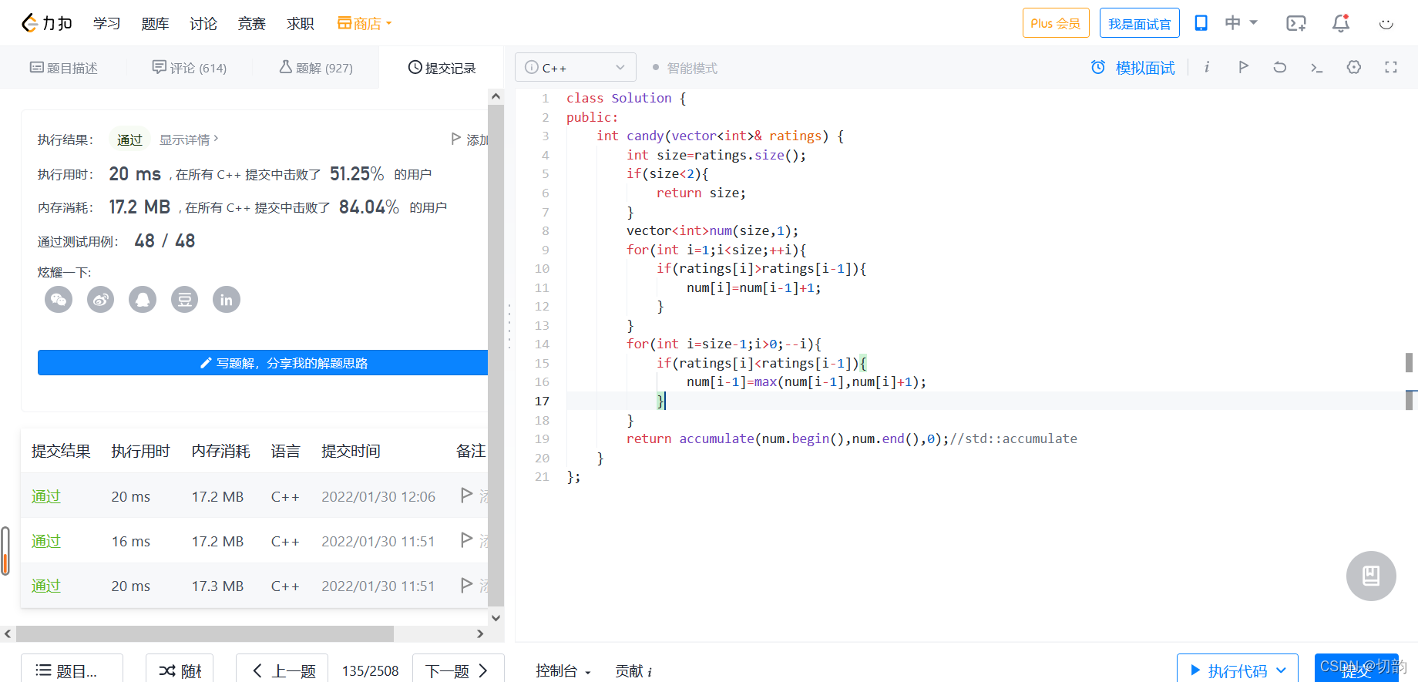Share result to Weibo
Screen dimensions: 1418x682
click(x=100, y=299)
